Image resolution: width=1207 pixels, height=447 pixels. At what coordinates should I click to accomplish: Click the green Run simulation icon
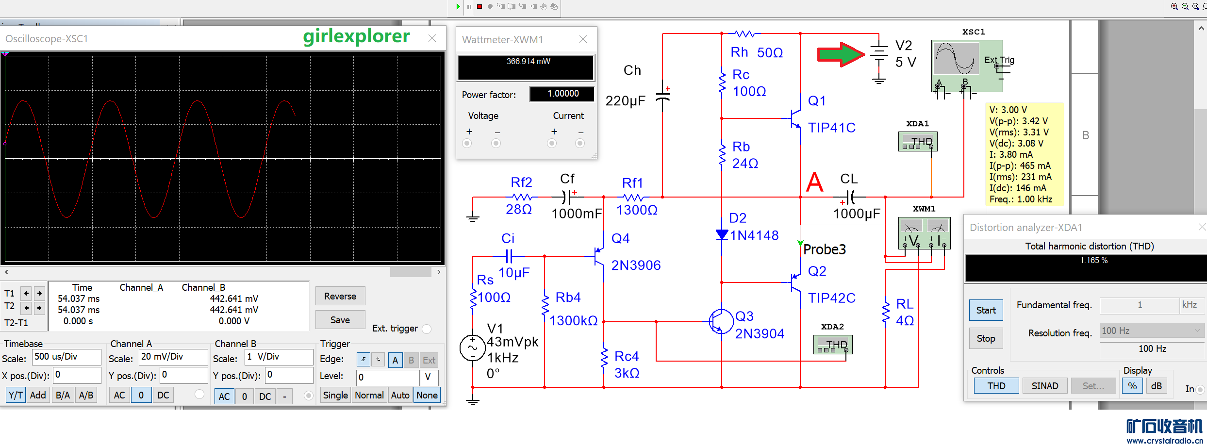pos(458,6)
